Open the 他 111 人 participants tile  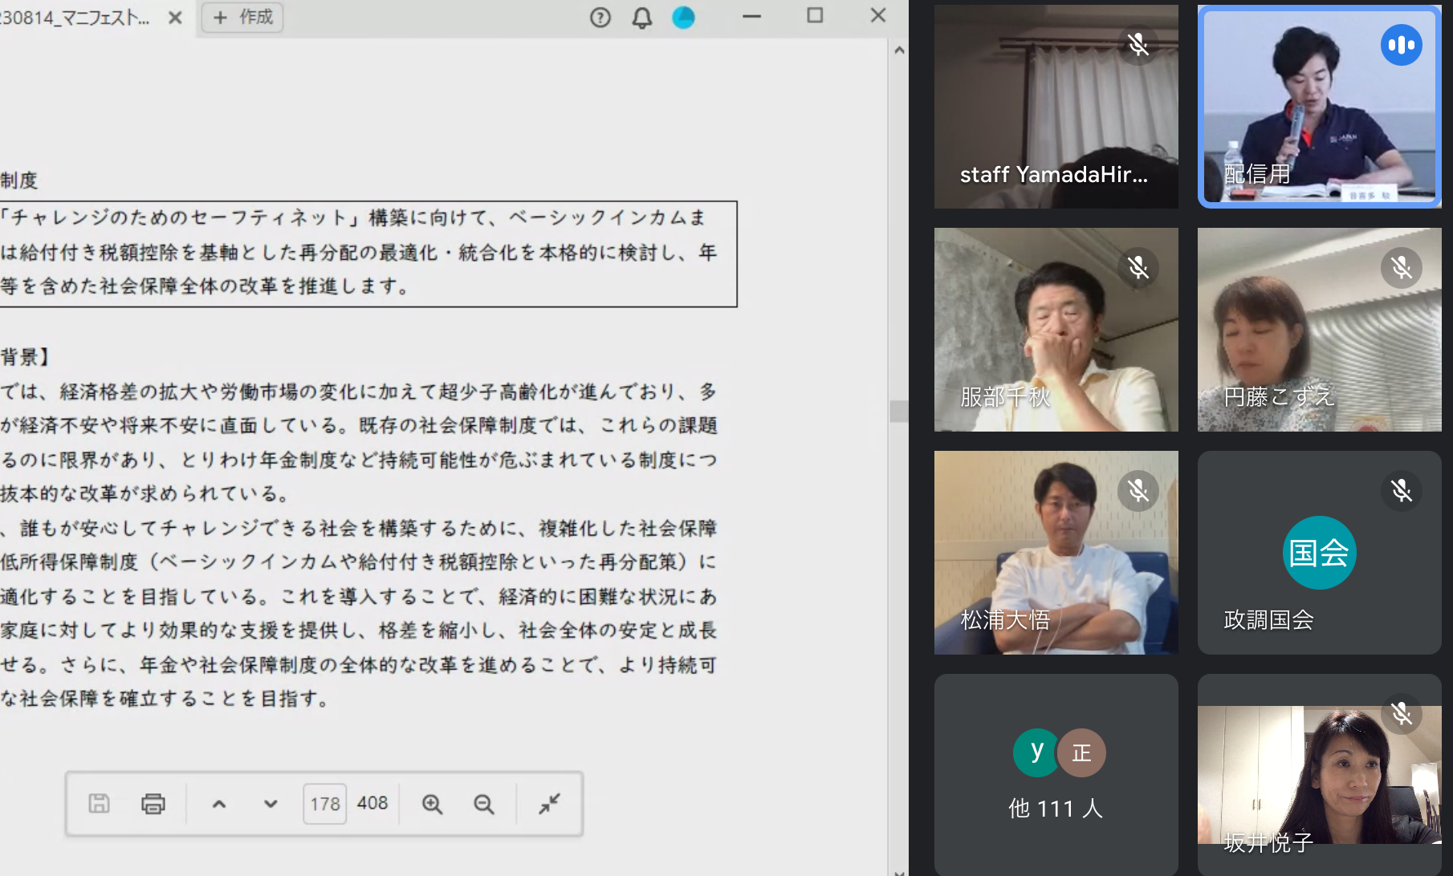point(1056,774)
